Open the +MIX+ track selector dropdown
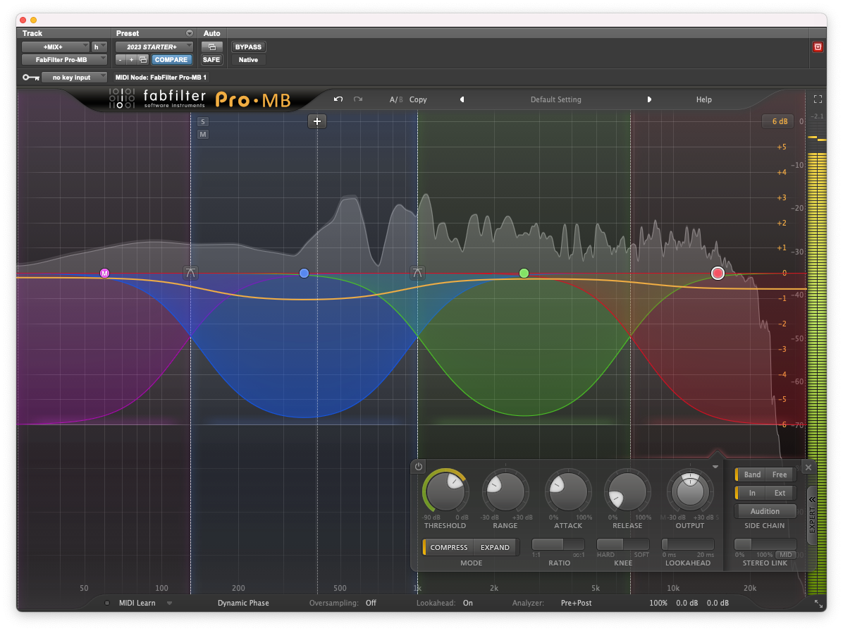The image size is (843, 631). [56, 47]
